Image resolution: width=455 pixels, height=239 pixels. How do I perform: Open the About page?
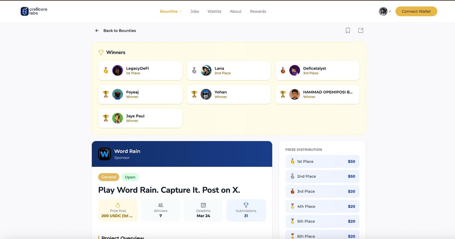(x=235, y=11)
